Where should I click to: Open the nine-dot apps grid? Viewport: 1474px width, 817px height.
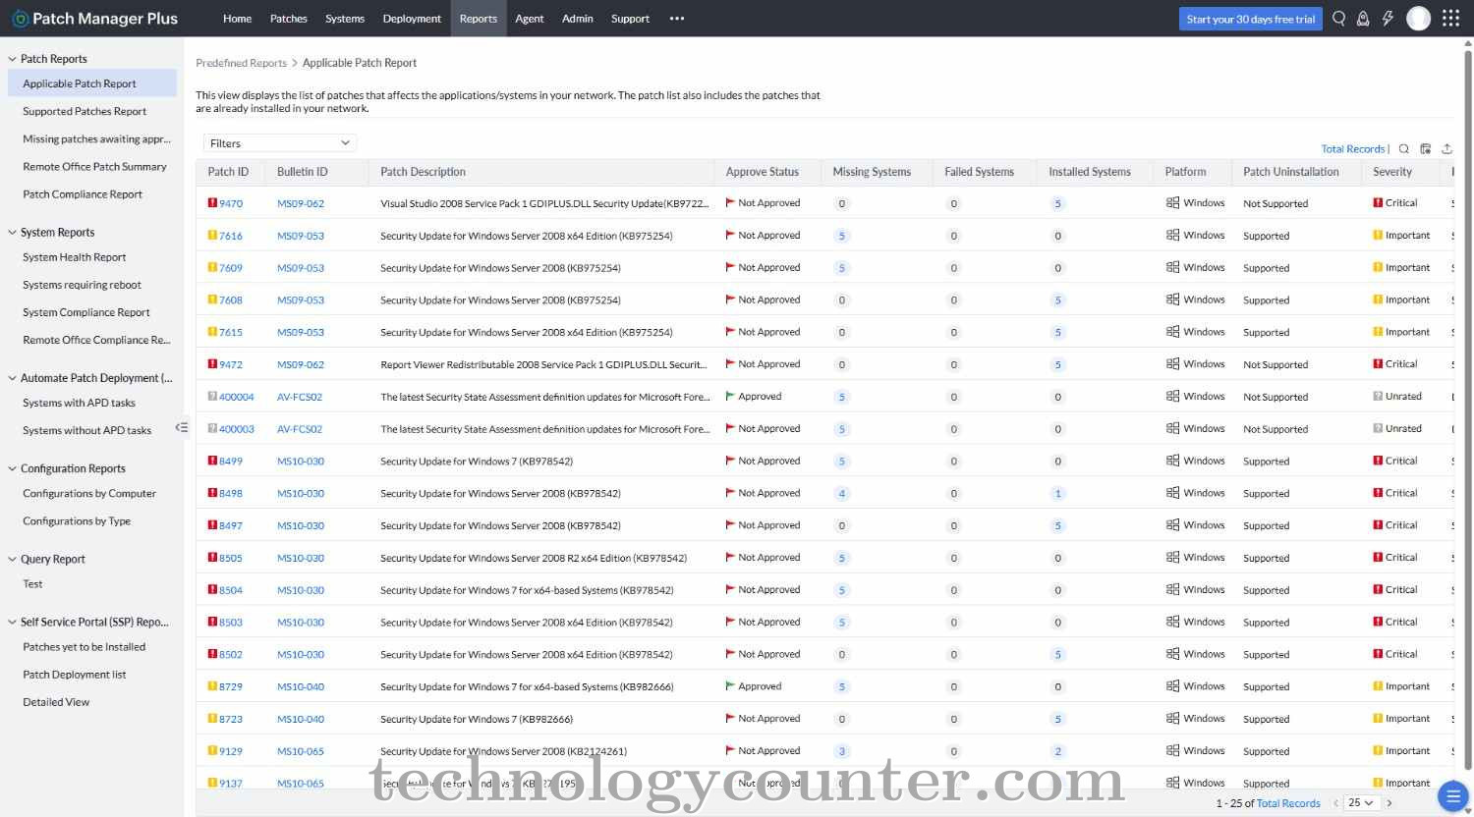[x=1450, y=19]
